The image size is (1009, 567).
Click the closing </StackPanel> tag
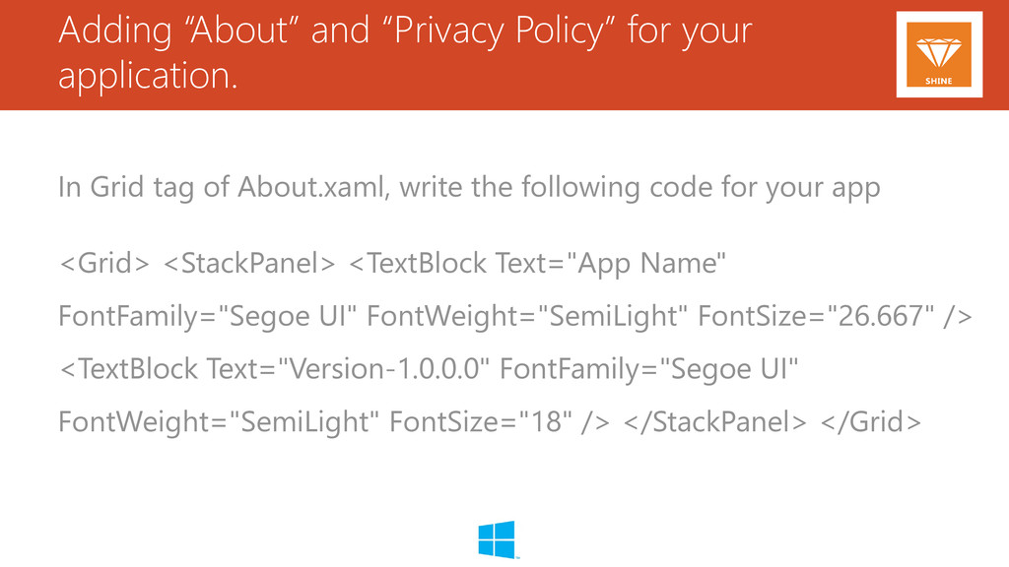click(715, 422)
